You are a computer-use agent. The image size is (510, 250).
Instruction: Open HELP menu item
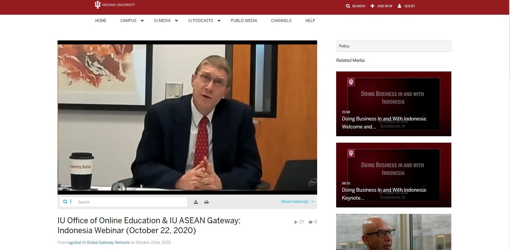point(310,21)
